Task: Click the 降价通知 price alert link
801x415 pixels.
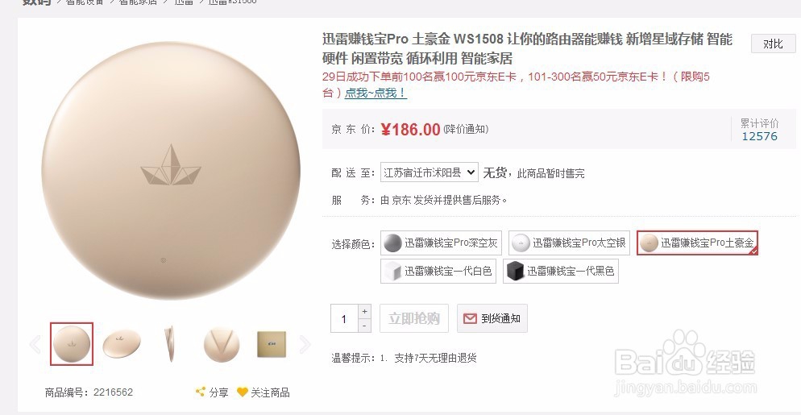Action: pyautogui.click(x=466, y=129)
